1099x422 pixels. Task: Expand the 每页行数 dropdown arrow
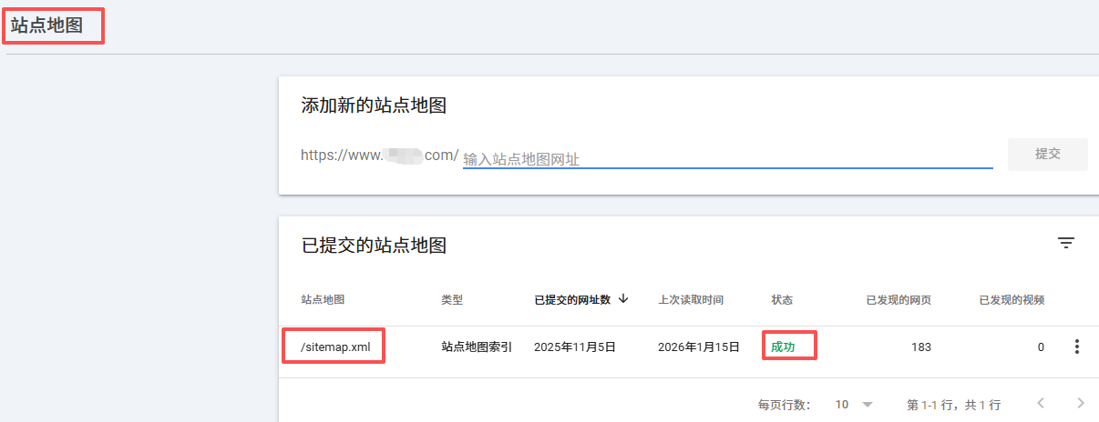point(867,404)
